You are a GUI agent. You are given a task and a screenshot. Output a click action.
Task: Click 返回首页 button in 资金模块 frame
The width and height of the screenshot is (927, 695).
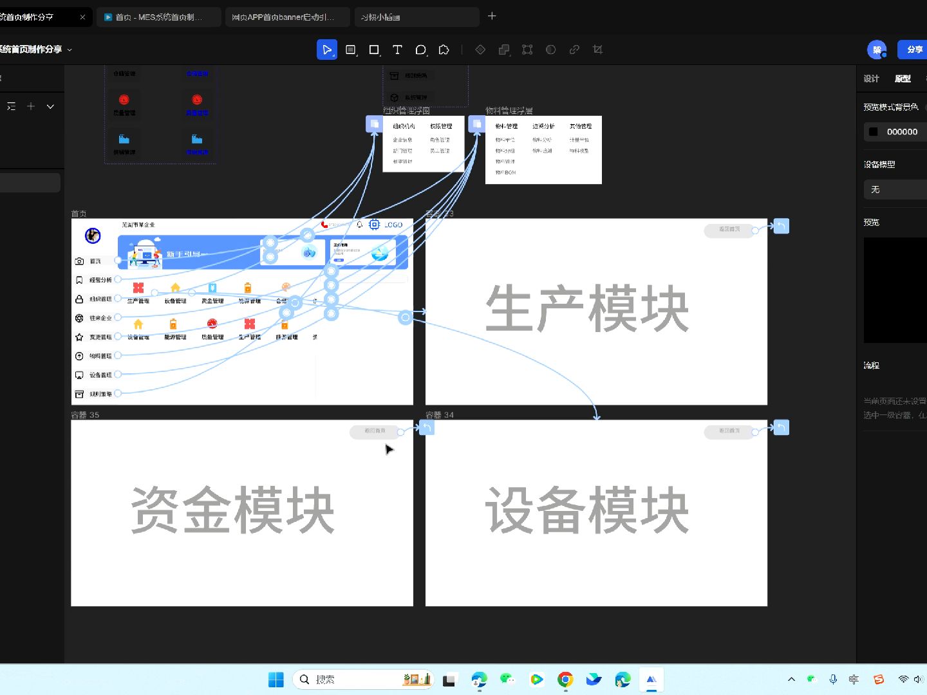click(x=374, y=431)
